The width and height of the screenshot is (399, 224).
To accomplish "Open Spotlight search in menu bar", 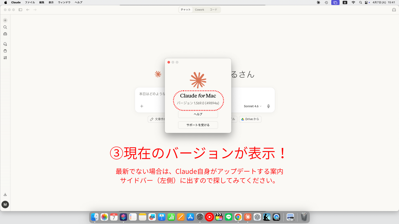I will (361, 2).
